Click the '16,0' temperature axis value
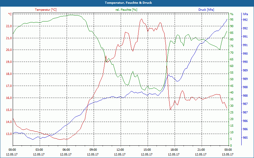Screen dimensions: 254x158 click(x=9, y=98)
